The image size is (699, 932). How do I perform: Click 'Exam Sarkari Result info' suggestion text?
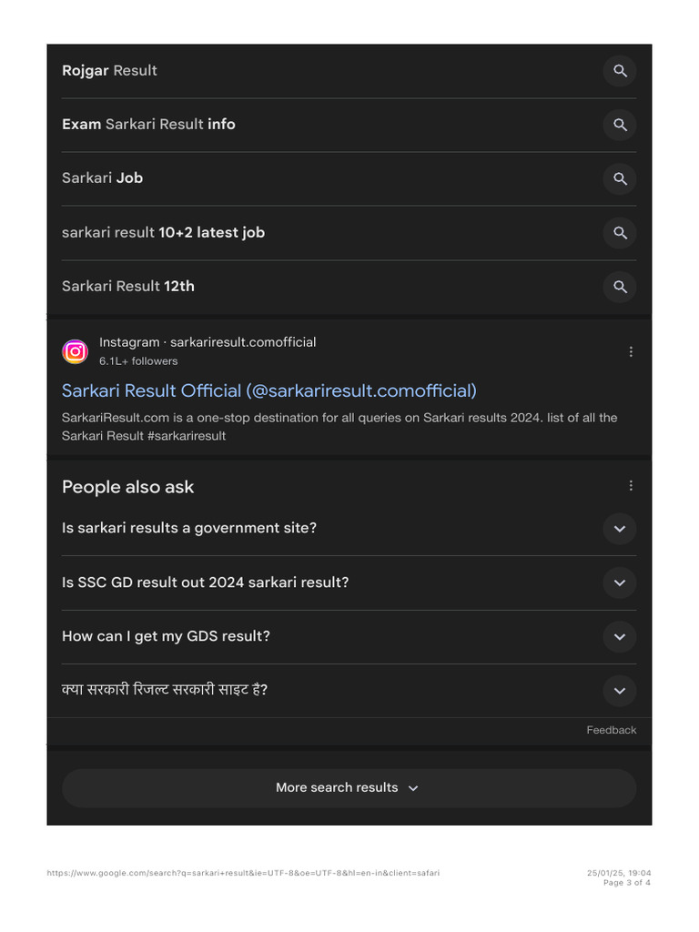tap(148, 125)
